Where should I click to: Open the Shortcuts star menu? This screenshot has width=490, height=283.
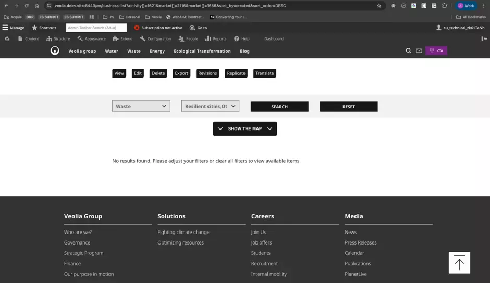point(44,28)
